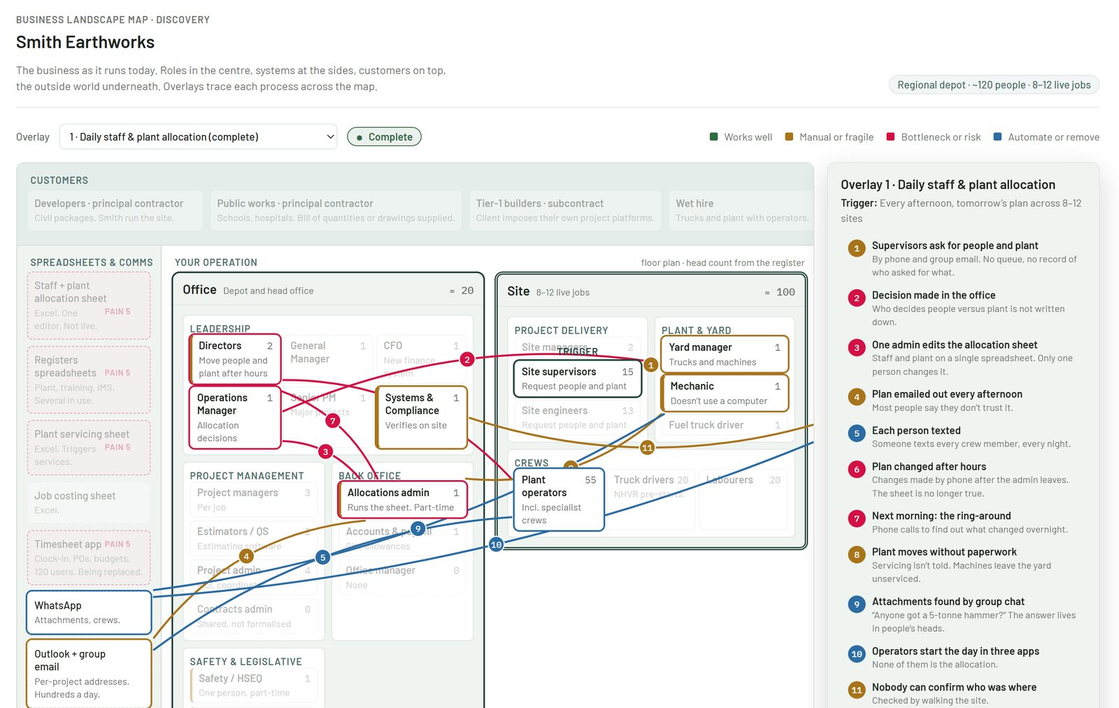Select the Site supervisors role card
Viewport: 1119px width, 708px height.
tap(578, 378)
